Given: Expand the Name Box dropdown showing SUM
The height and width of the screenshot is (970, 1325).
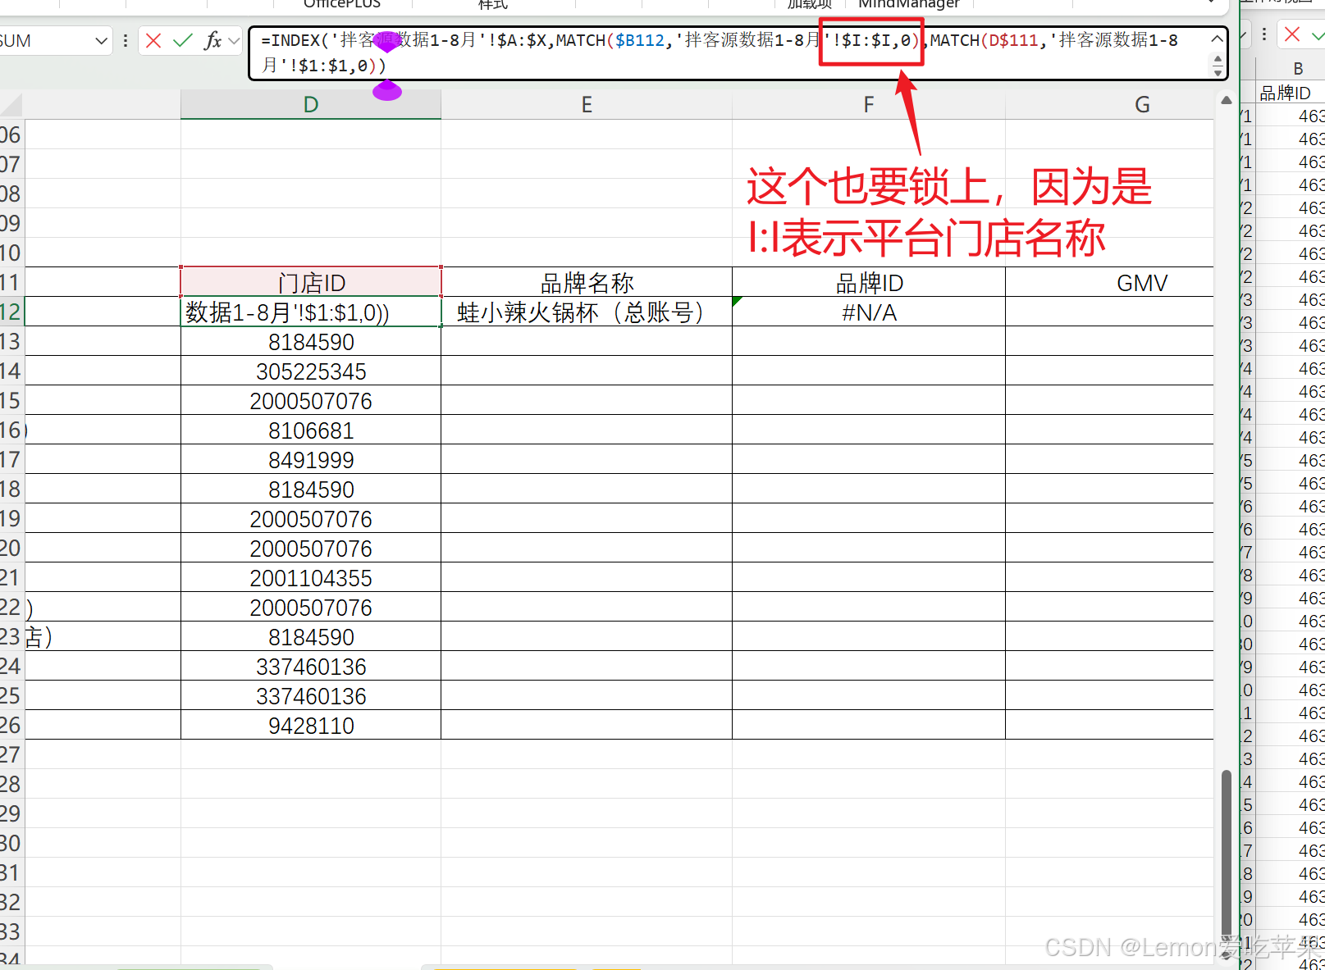Looking at the screenshot, I should 101,40.
